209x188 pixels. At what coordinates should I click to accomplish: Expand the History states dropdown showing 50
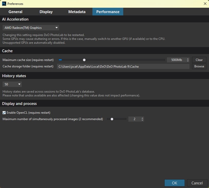coord(12,84)
